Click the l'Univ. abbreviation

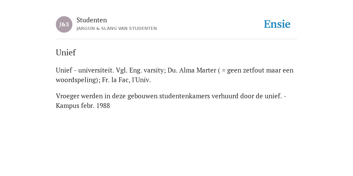pyautogui.click(x=141, y=80)
